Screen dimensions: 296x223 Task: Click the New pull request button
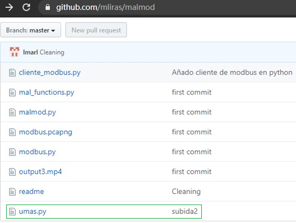96,30
